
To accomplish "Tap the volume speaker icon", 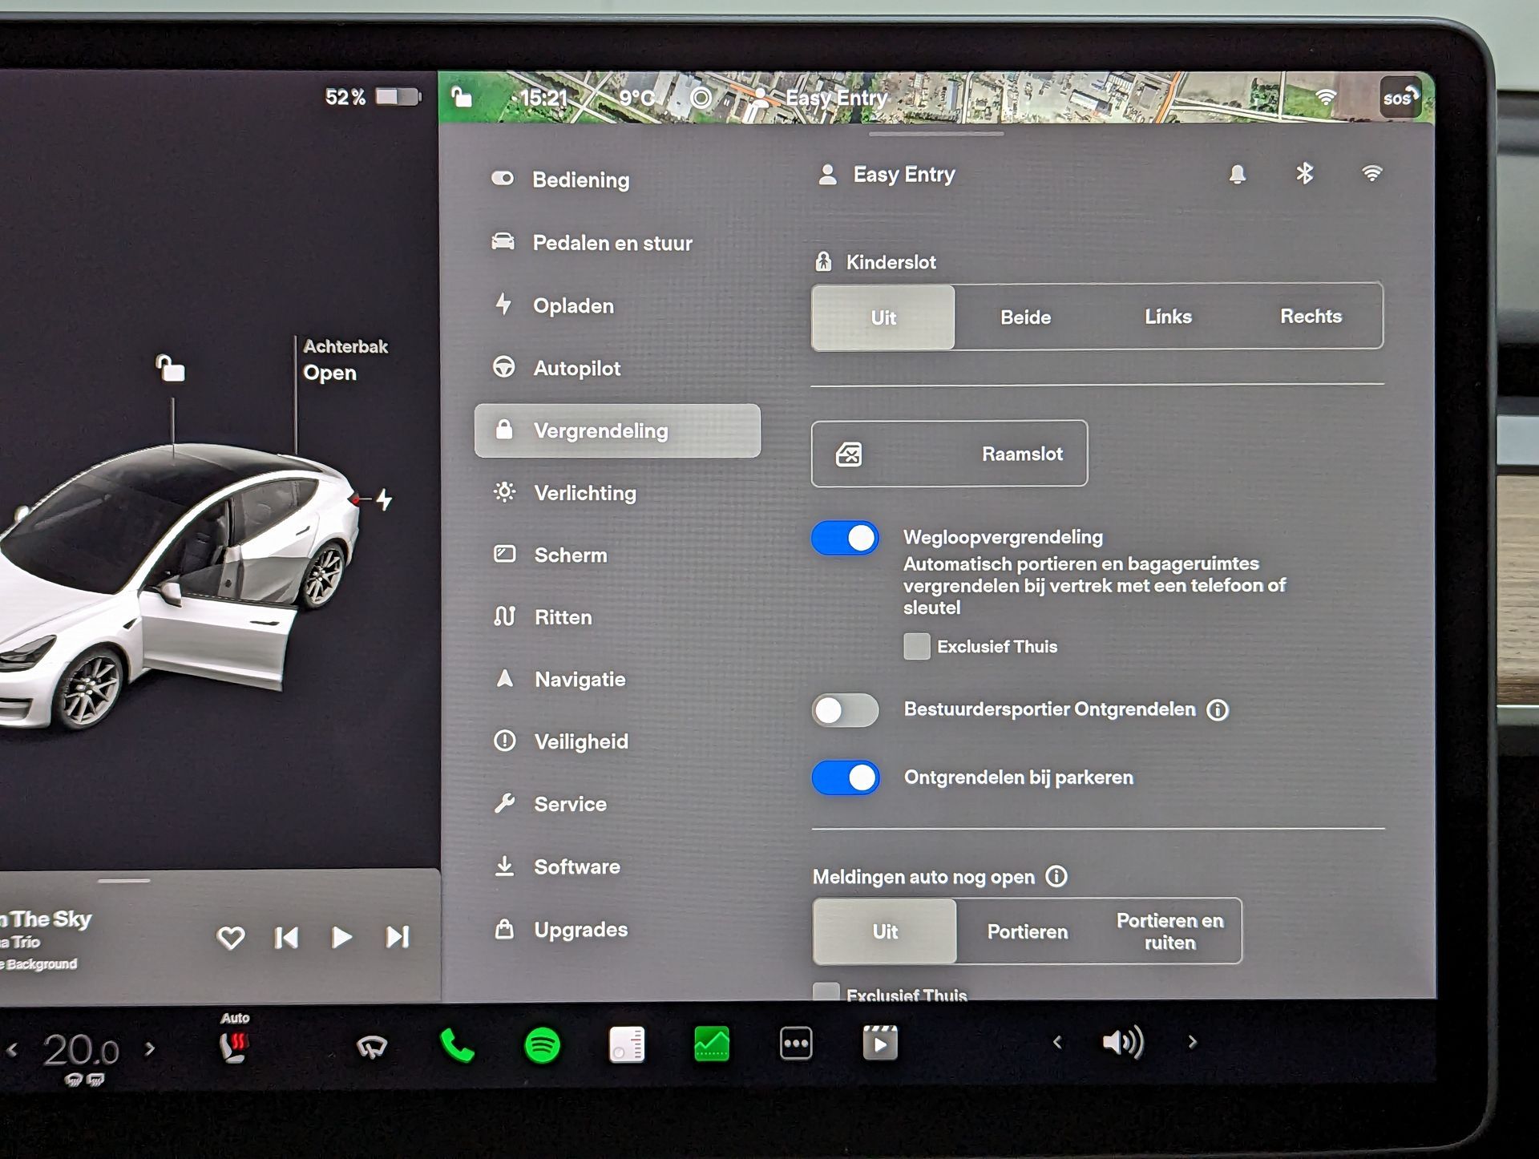I will [x=1123, y=1042].
